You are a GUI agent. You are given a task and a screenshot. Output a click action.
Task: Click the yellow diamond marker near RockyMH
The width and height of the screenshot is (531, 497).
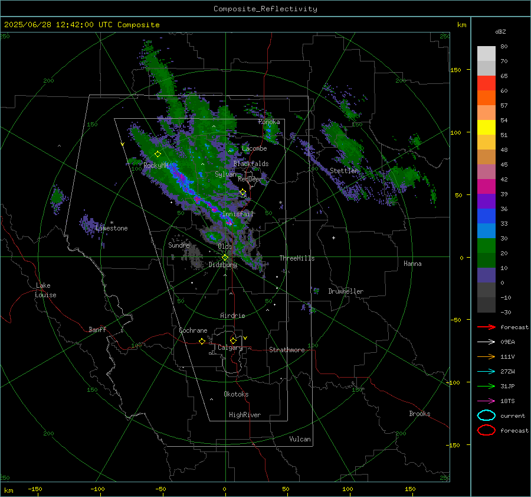point(158,154)
